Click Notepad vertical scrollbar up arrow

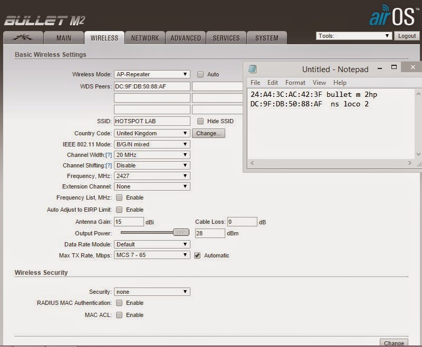click(x=418, y=94)
